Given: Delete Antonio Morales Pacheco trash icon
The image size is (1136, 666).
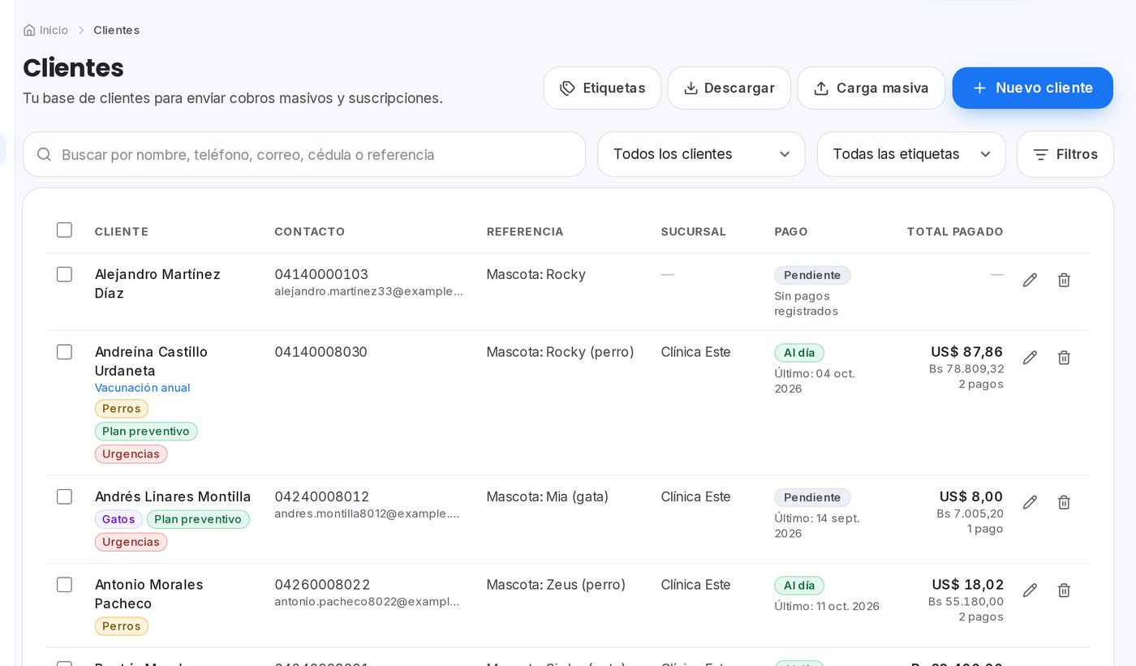Looking at the screenshot, I should tap(1064, 591).
